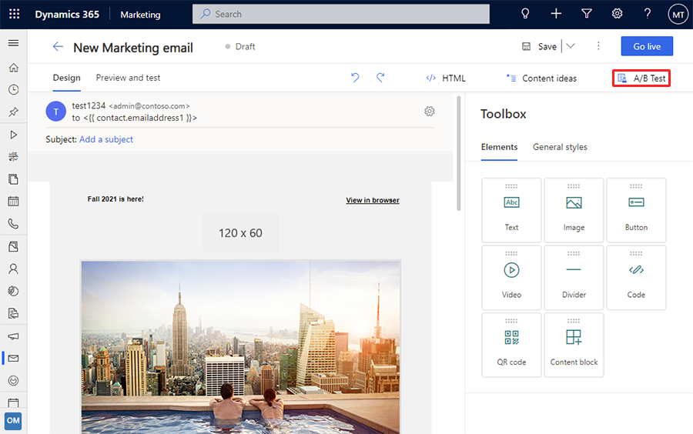693x434 pixels.
Task: Save the marketing email
Action: tap(540, 46)
